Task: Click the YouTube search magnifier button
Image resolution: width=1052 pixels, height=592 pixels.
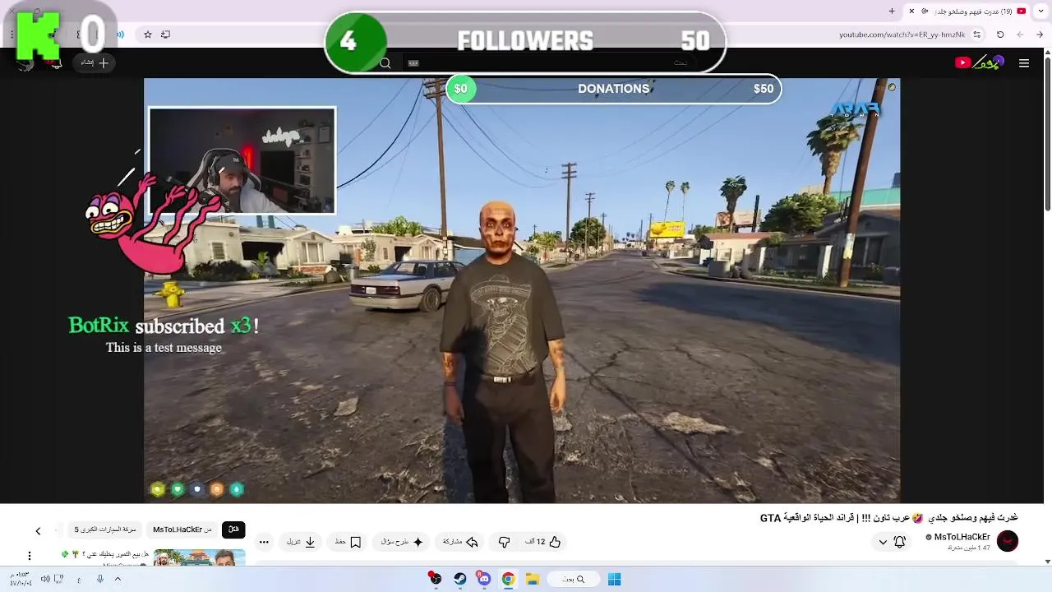Action: pos(385,63)
